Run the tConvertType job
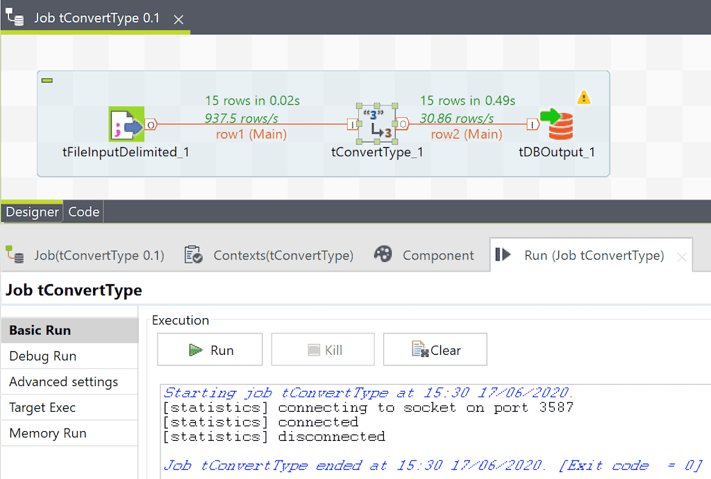The height and width of the screenshot is (479, 711). pos(210,349)
